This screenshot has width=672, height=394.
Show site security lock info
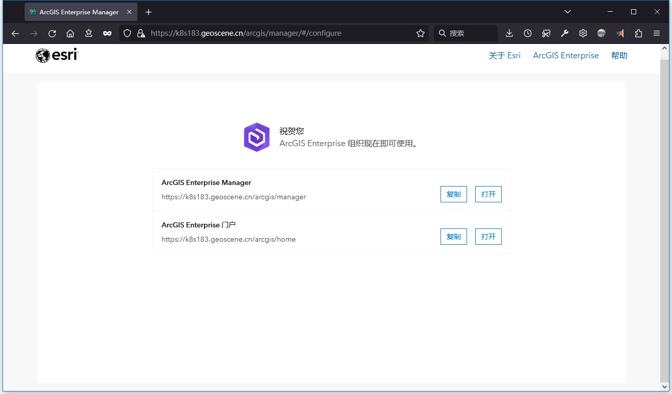point(141,33)
